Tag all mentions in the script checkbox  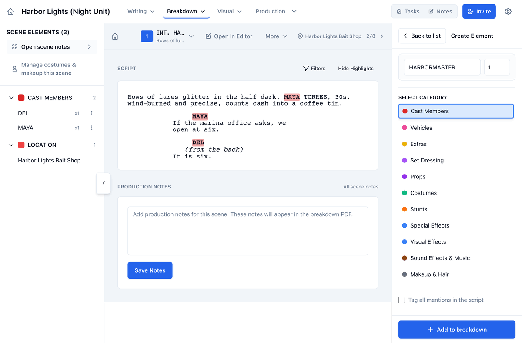[x=402, y=300]
